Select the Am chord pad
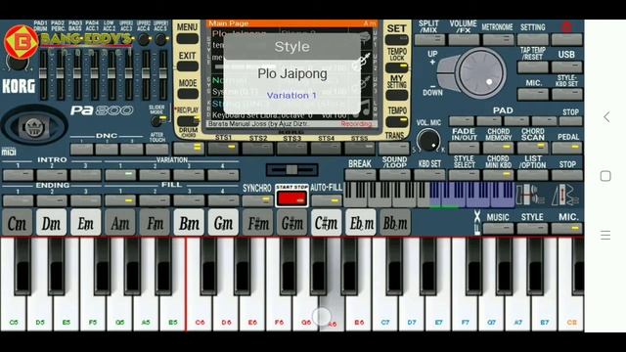626x352 pixels. 119,223
